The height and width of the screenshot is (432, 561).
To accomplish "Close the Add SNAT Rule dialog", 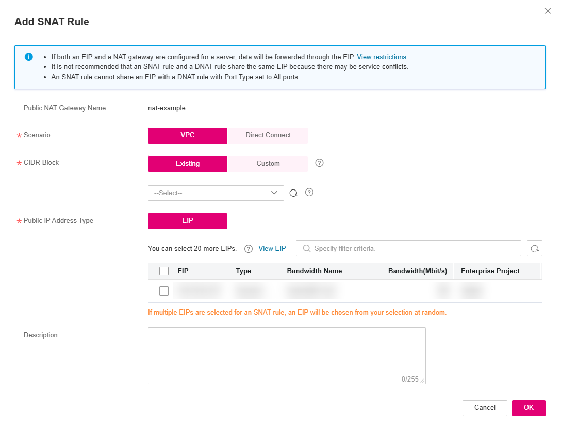I will tap(548, 11).
